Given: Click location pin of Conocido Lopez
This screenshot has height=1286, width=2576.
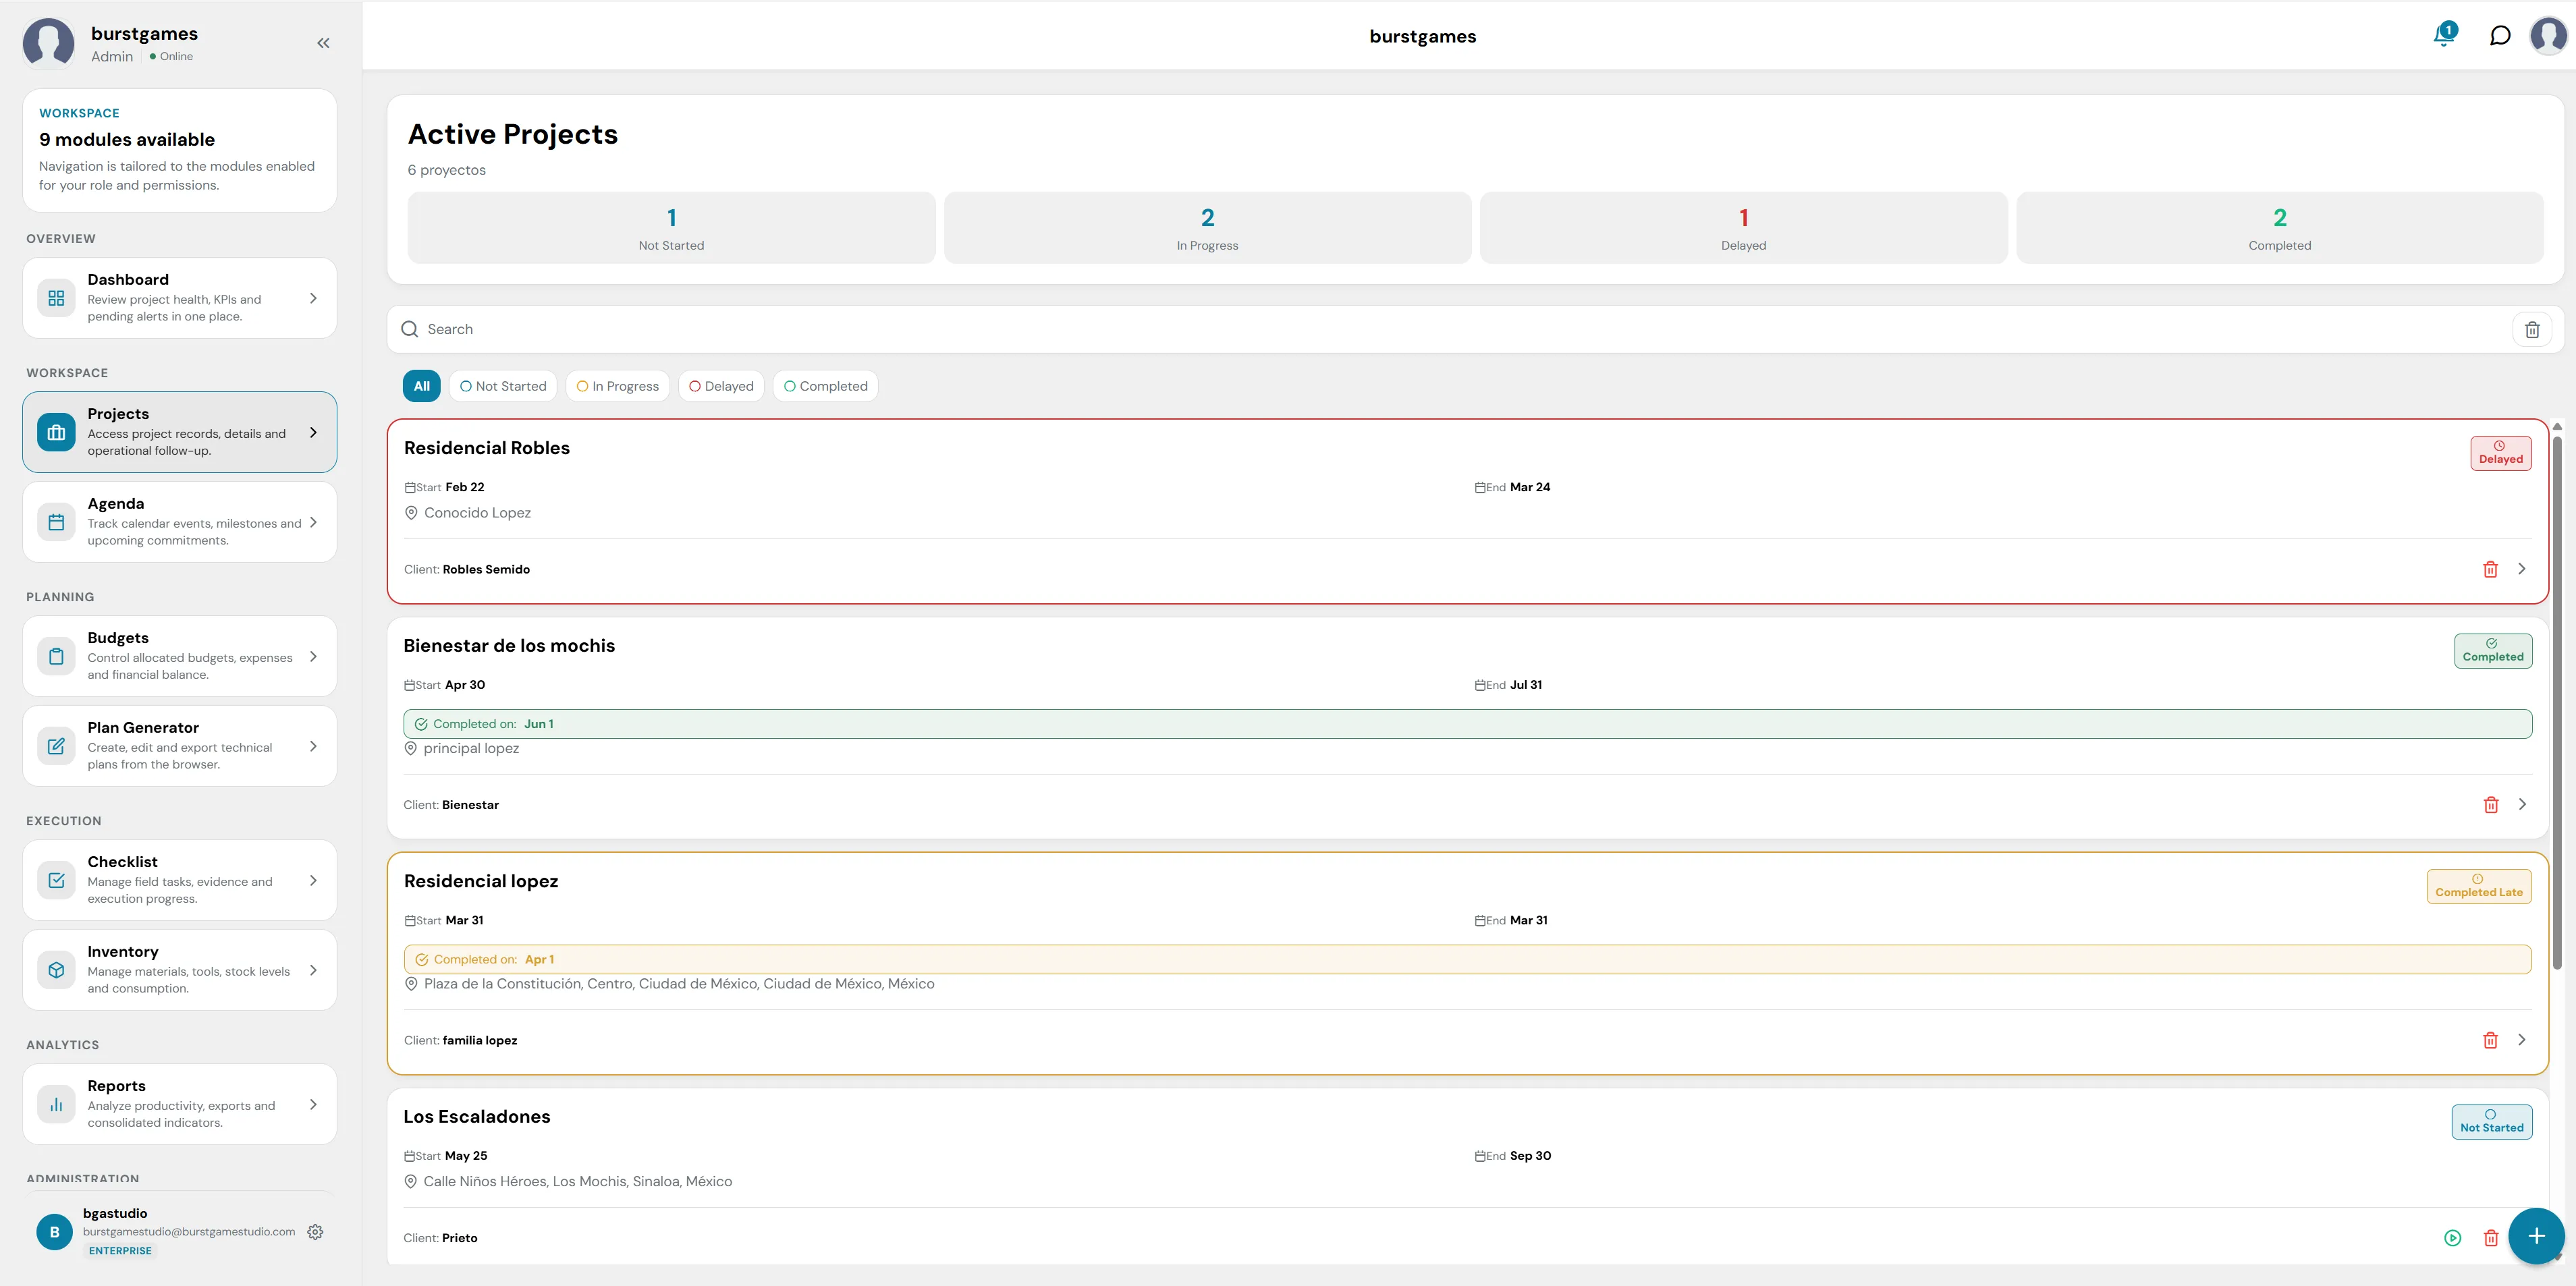Looking at the screenshot, I should [x=410, y=513].
